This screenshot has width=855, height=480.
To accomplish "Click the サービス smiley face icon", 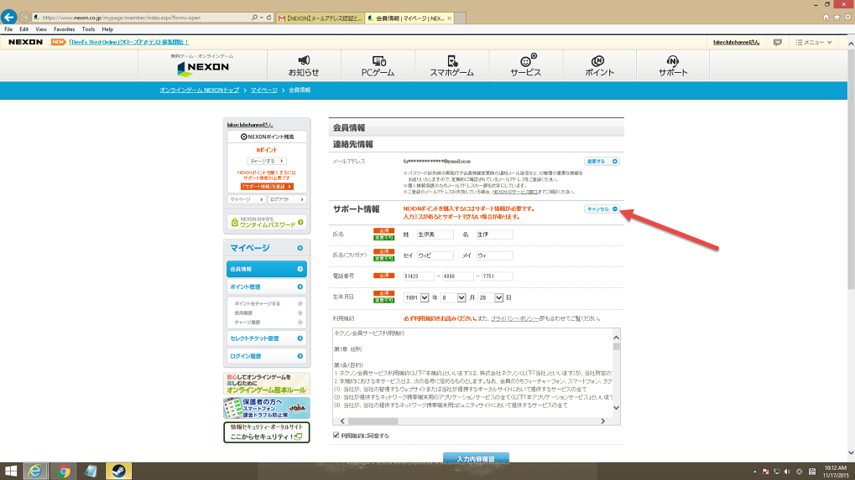I will pos(526,60).
